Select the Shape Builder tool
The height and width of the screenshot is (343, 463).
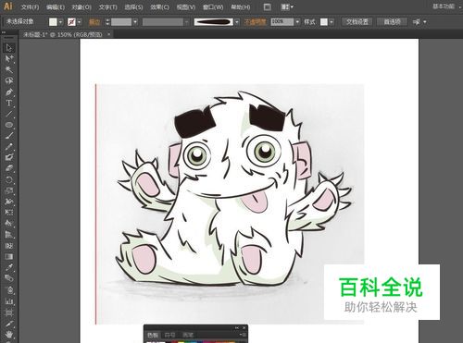[8, 224]
